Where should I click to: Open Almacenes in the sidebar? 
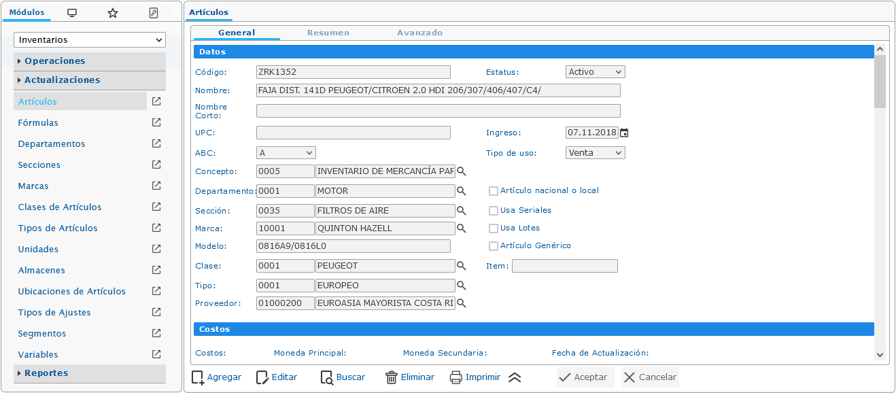coord(41,271)
